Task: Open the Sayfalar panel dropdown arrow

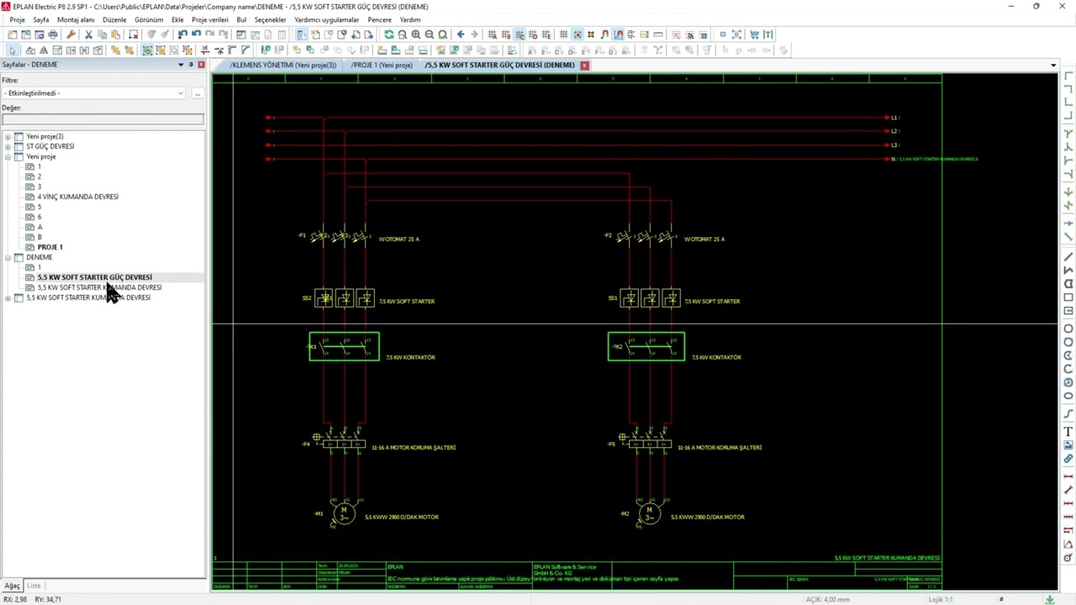Action: [x=181, y=65]
